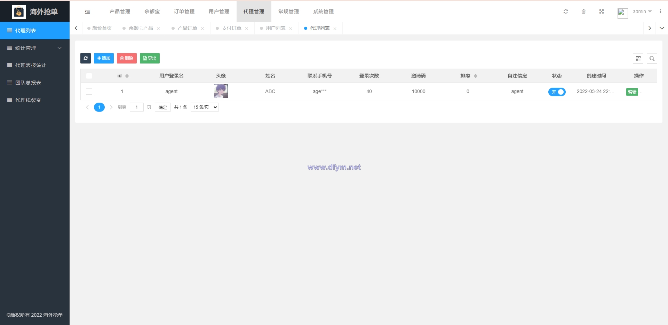Switch to the 余额宝产品 tab

click(141, 28)
